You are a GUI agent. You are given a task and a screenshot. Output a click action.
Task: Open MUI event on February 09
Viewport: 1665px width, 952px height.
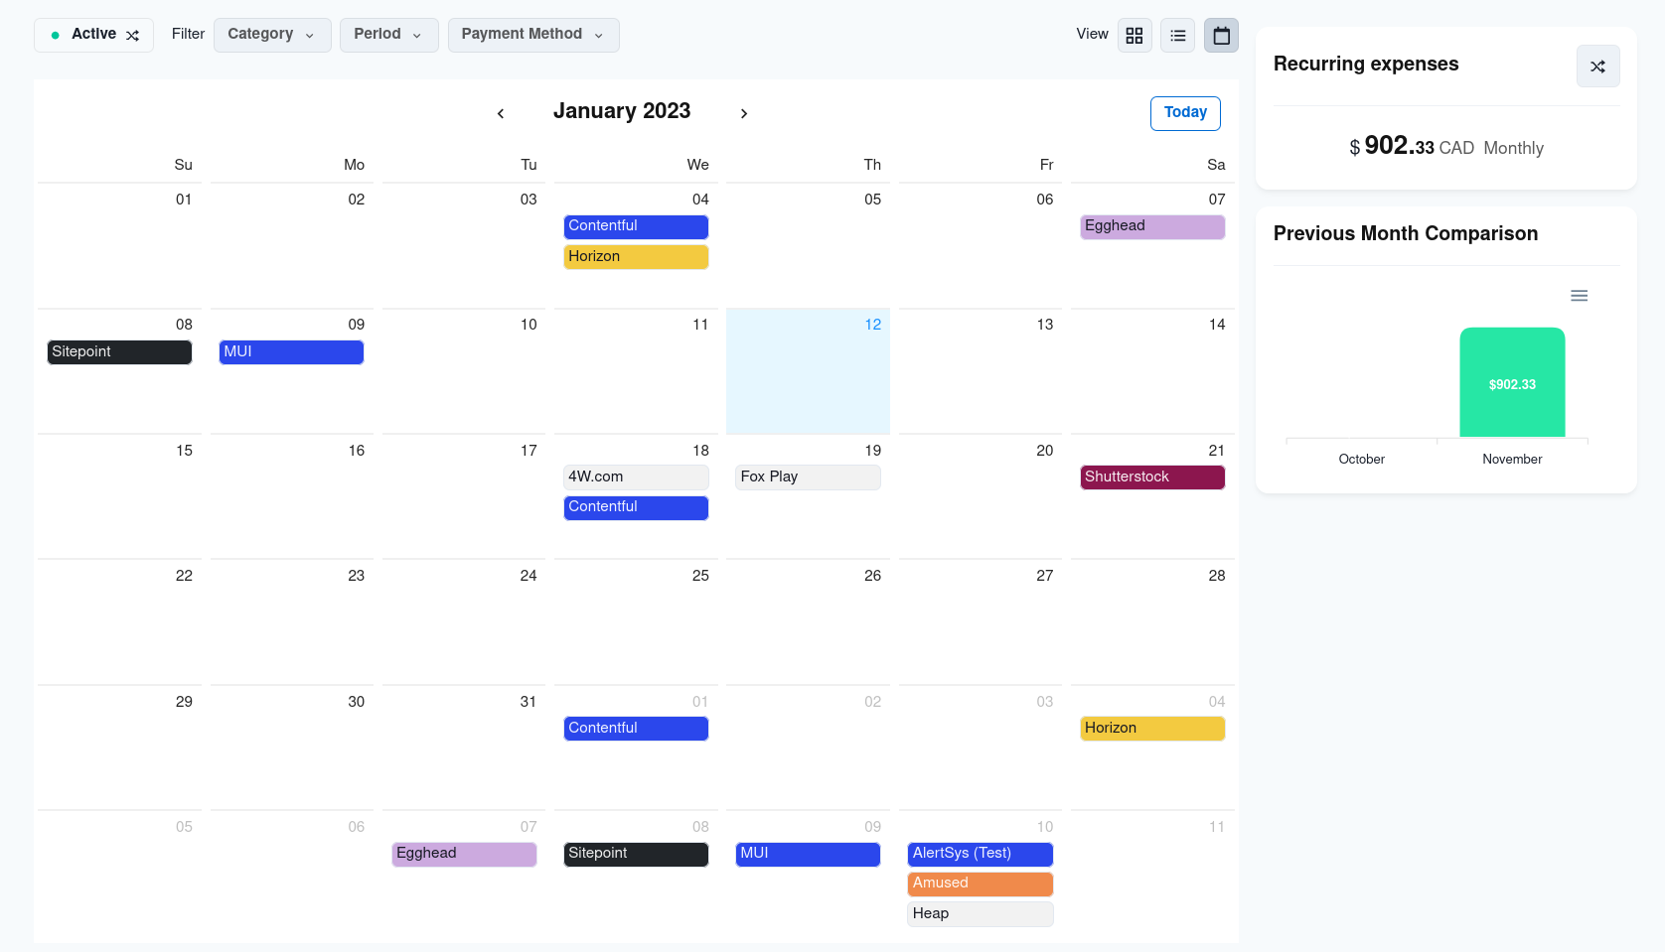pos(808,854)
